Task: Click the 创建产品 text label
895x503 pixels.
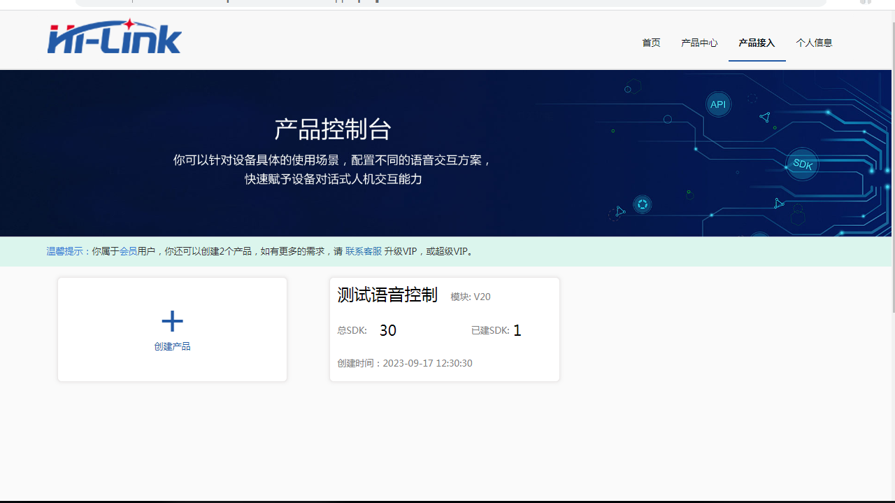Action: pos(172,346)
